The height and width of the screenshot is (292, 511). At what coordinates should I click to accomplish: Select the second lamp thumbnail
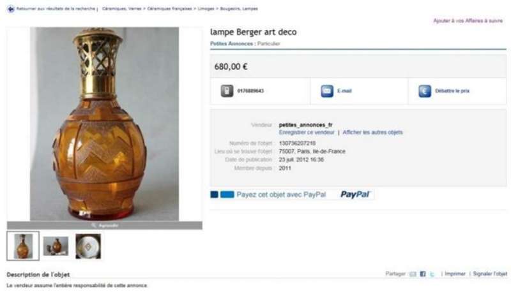pos(56,246)
